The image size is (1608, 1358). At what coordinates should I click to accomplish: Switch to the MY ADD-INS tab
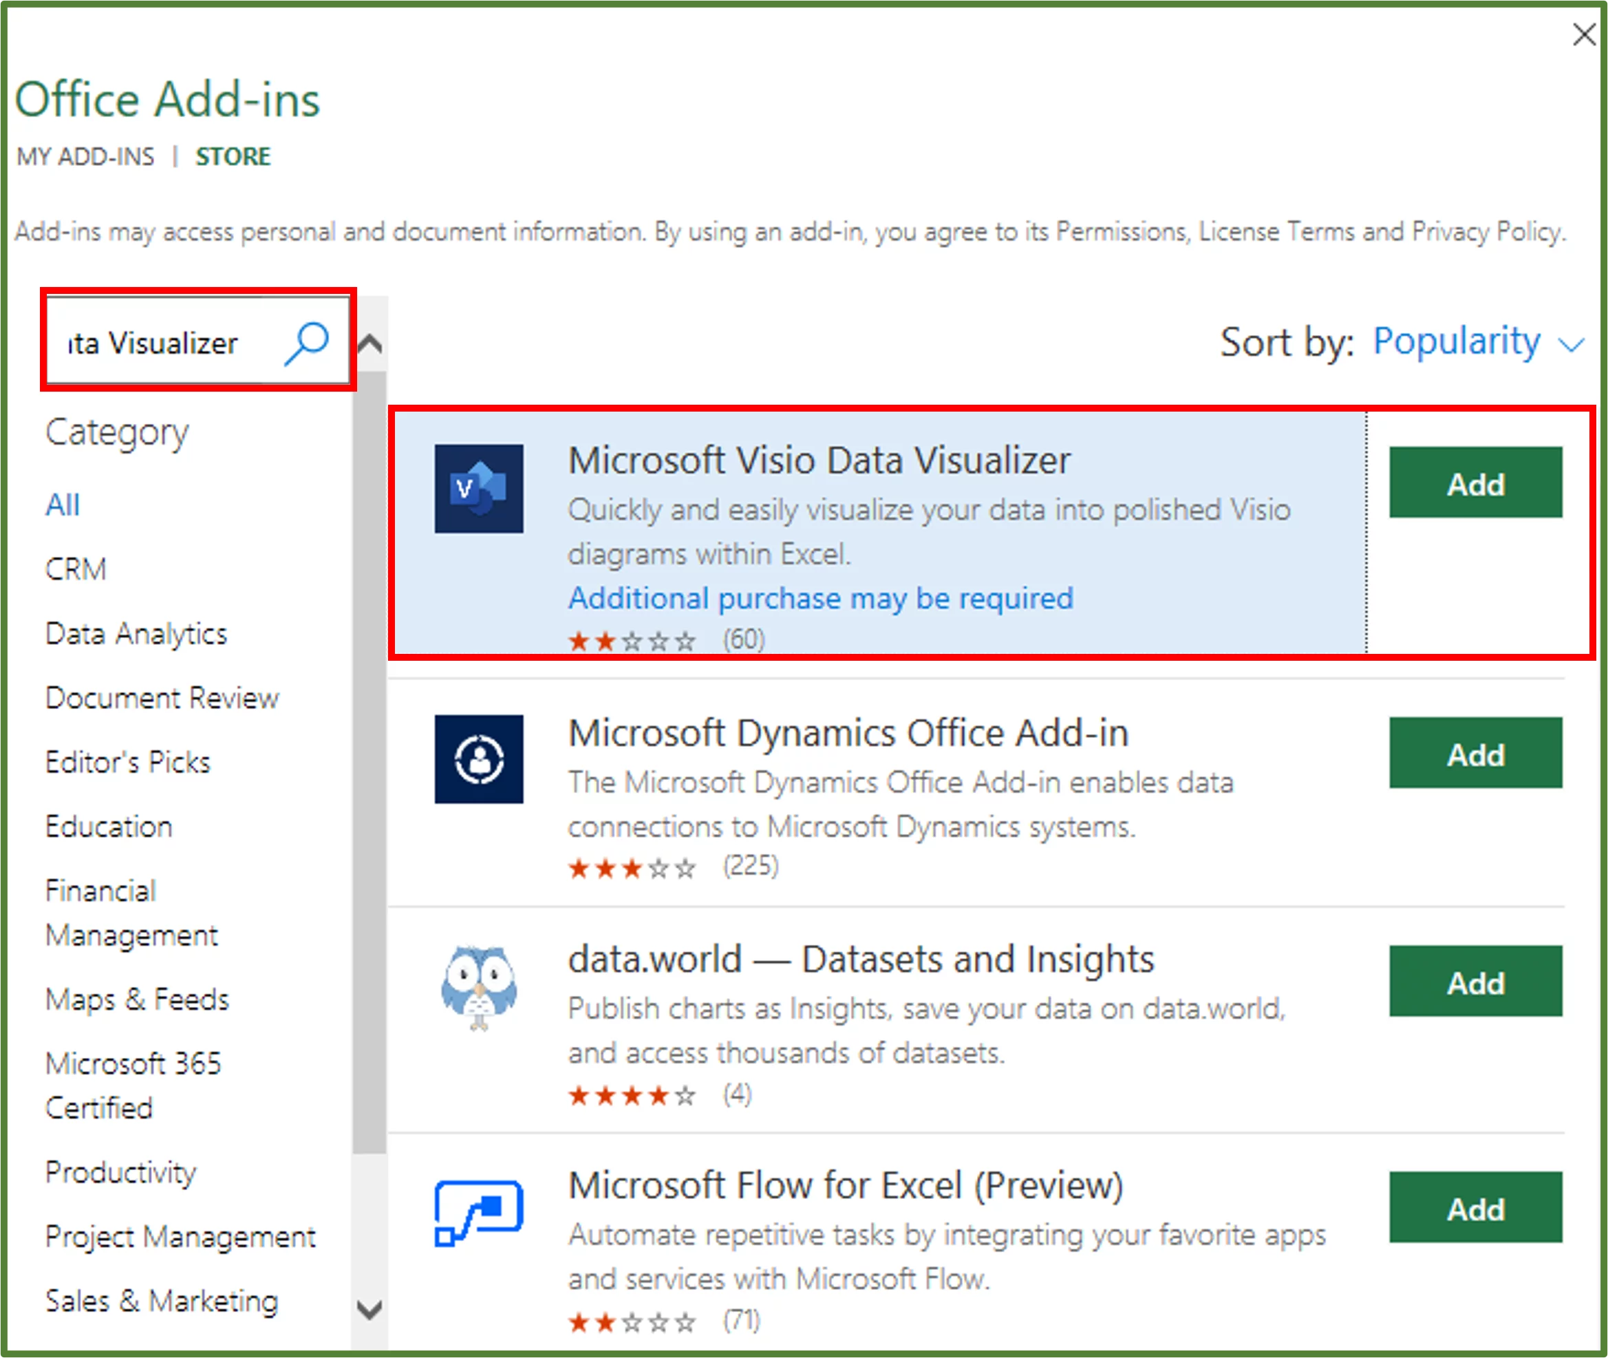85,156
